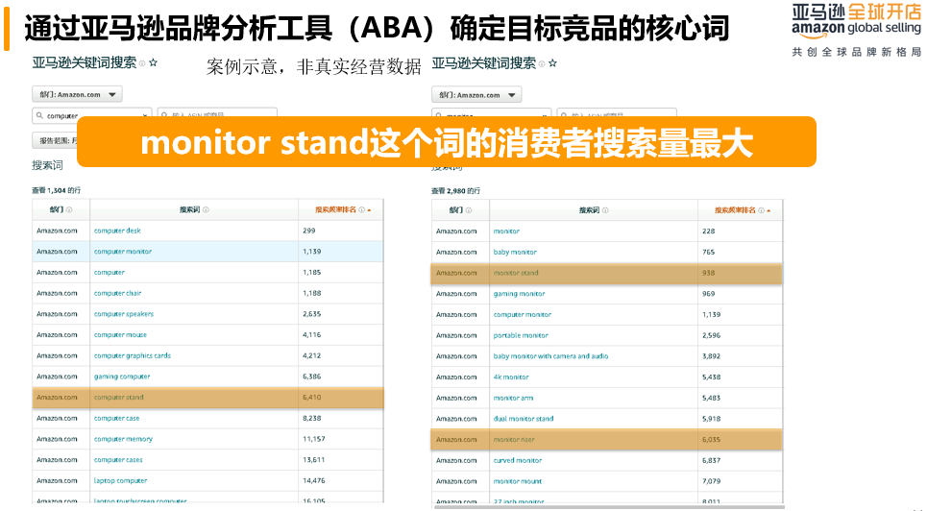Select the rank value 938 for monitor stand
The height and width of the screenshot is (511, 927).
click(x=708, y=273)
